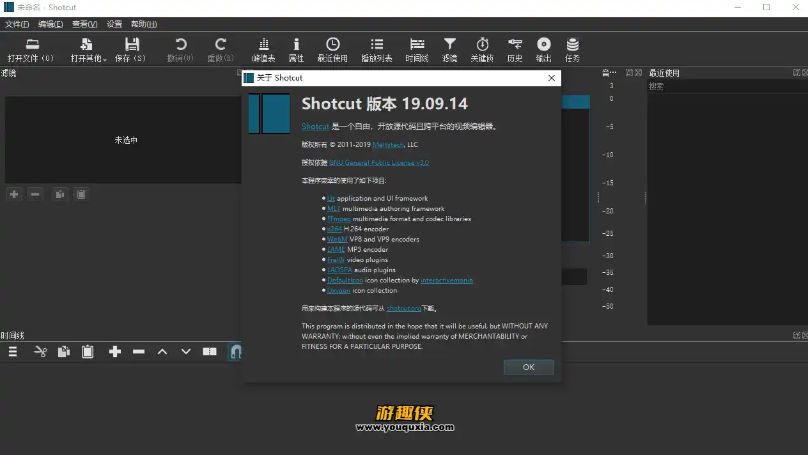Open the interactivemania link

click(x=447, y=280)
